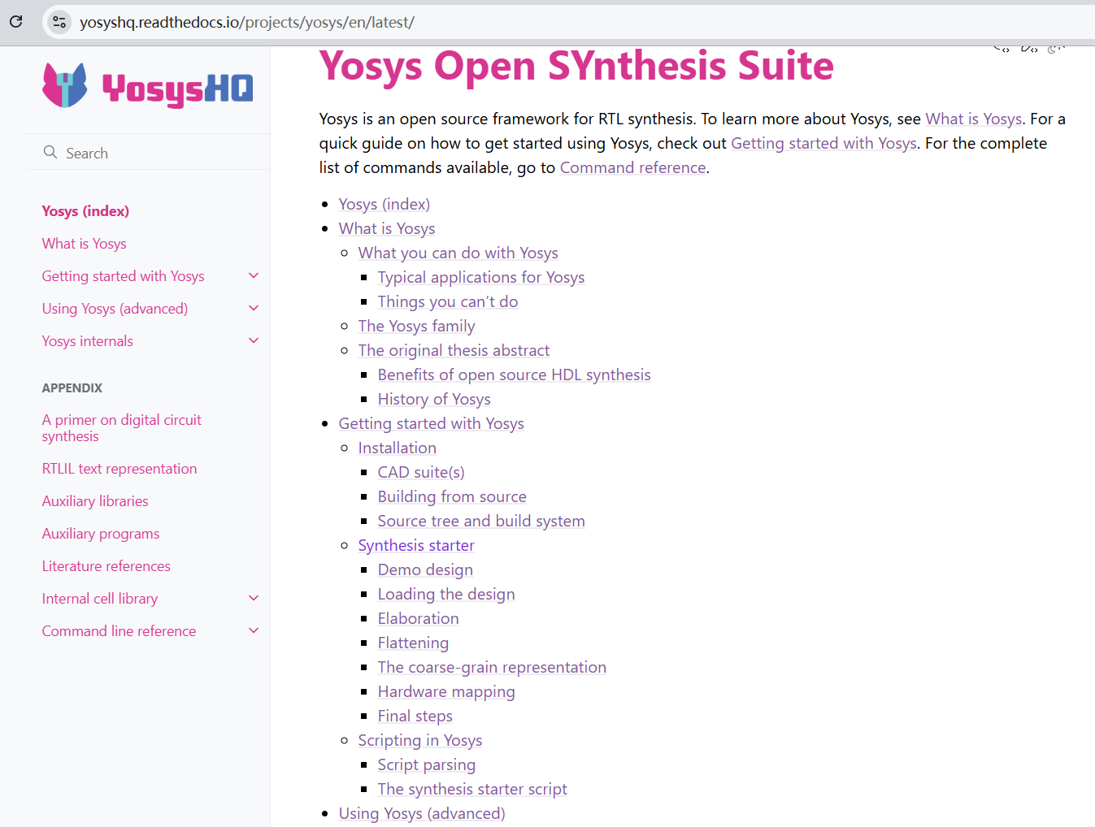1095x827 pixels.
Task: Open the Elaboration link
Action: click(x=418, y=618)
